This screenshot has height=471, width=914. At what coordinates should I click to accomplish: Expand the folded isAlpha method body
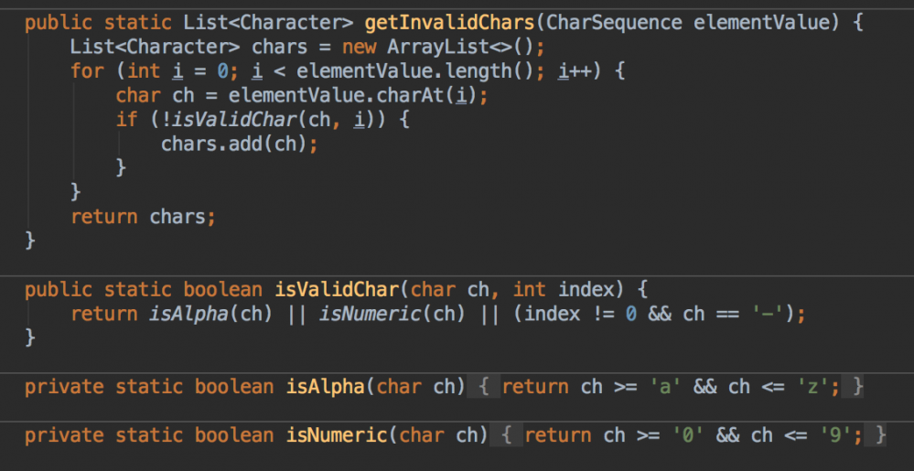483,387
